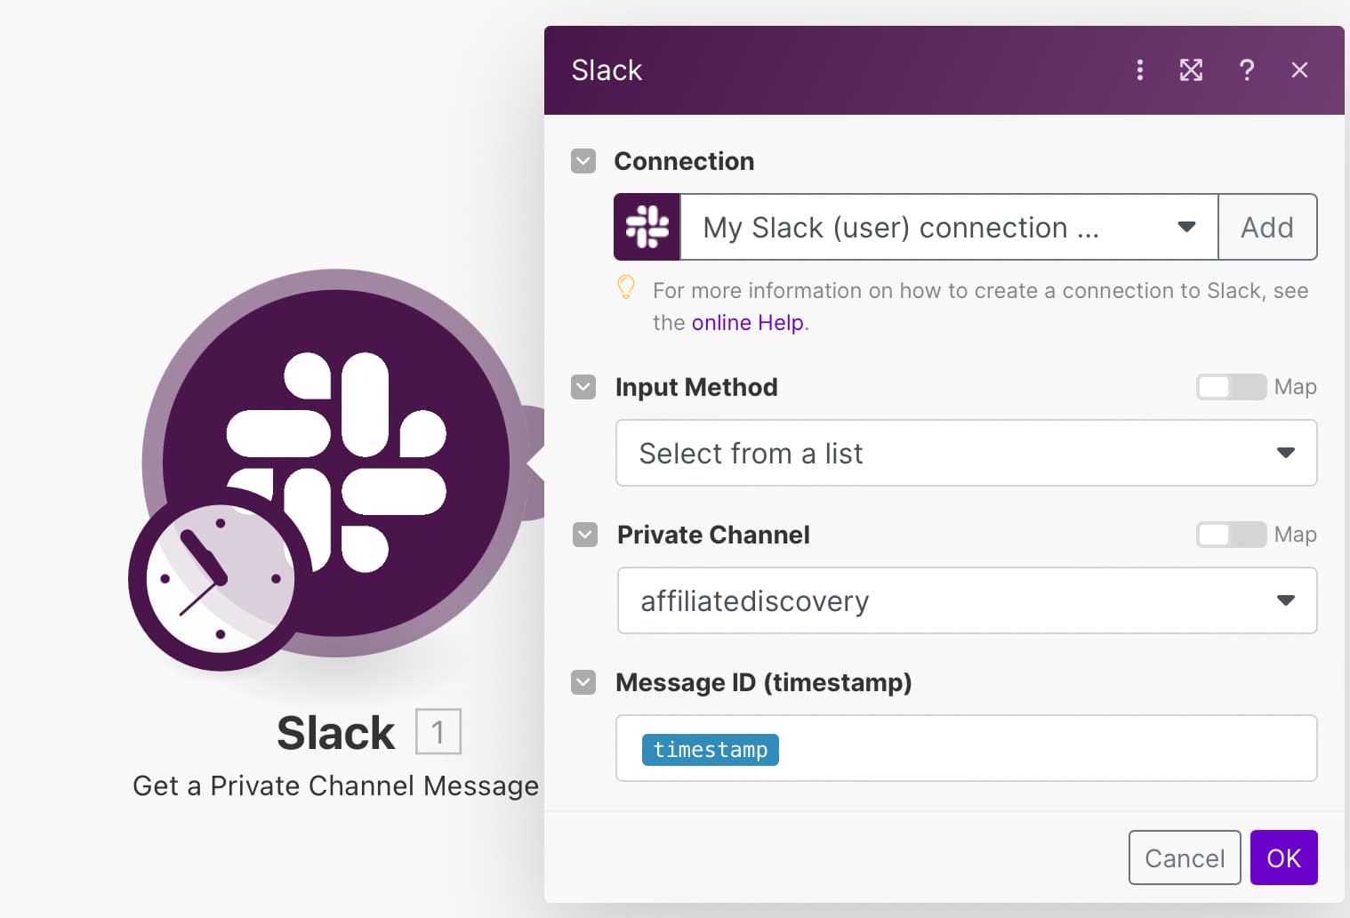Open the clock scheduling icon on Slack module
Viewport: 1350px width, 918px height.
pos(220,579)
